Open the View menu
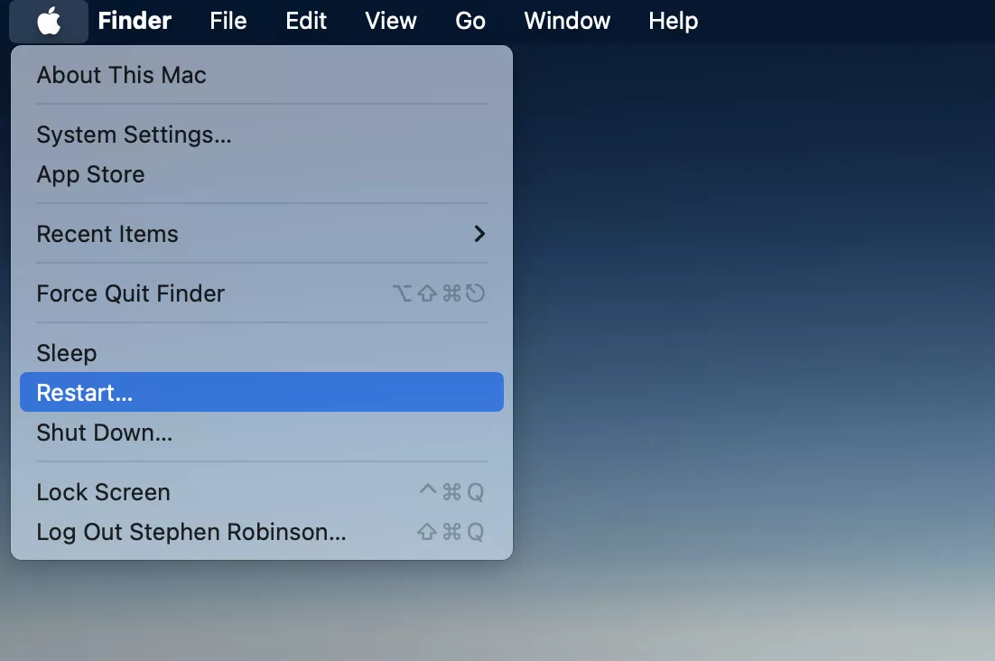This screenshot has width=995, height=661. (391, 21)
